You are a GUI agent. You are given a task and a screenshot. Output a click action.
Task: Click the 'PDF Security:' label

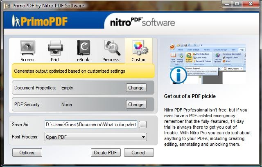[27, 105]
